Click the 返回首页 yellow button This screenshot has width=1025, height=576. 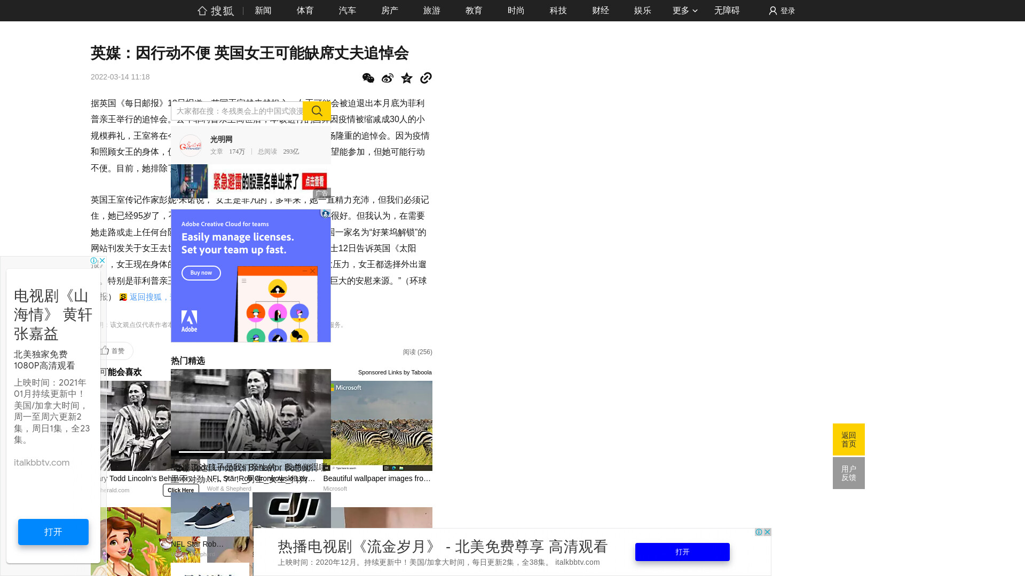(x=849, y=439)
